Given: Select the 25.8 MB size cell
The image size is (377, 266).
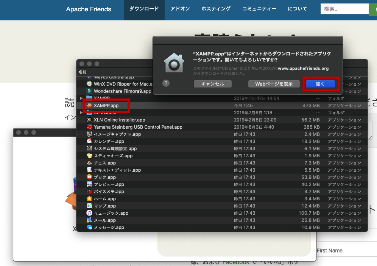Looking at the screenshot, I should pos(311,220).
